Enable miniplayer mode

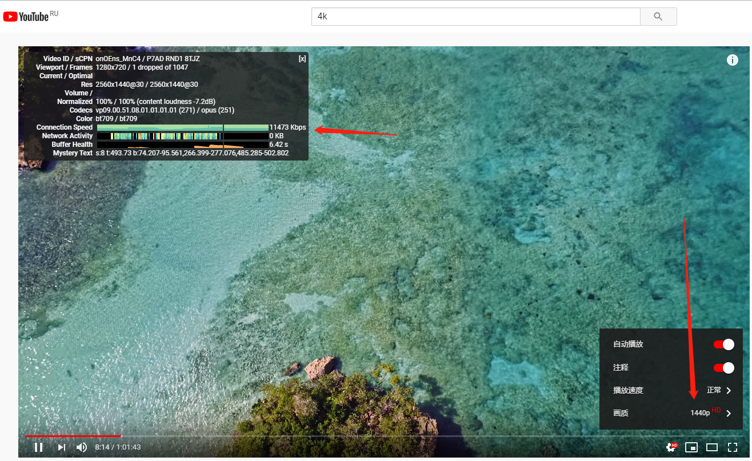(x=691, y=447)
